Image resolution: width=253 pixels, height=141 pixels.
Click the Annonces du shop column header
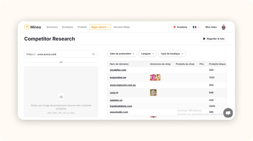(160, 64)
